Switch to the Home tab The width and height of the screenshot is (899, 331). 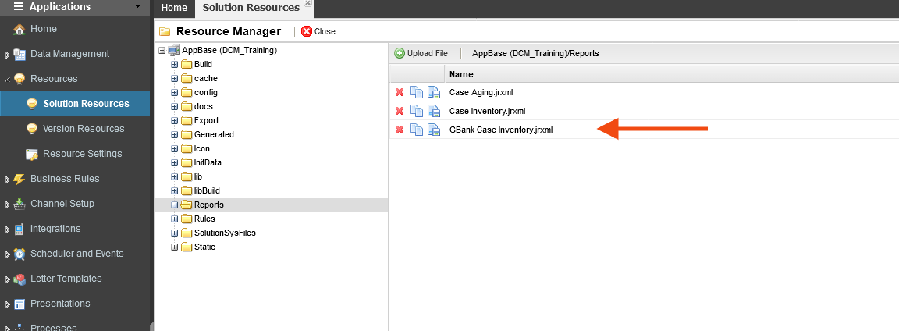tap(173, 8)
